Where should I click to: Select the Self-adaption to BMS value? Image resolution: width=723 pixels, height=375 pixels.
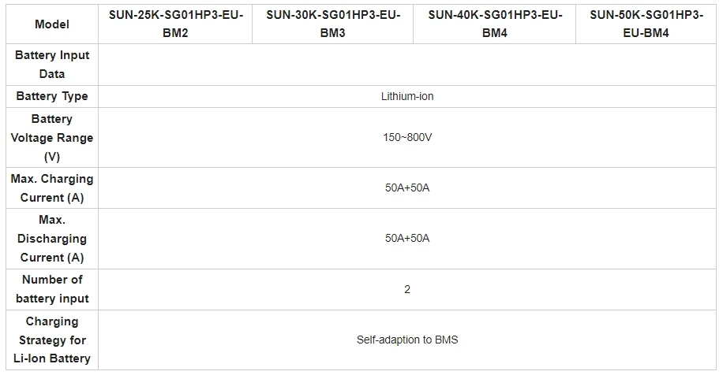tap(406, 340)
